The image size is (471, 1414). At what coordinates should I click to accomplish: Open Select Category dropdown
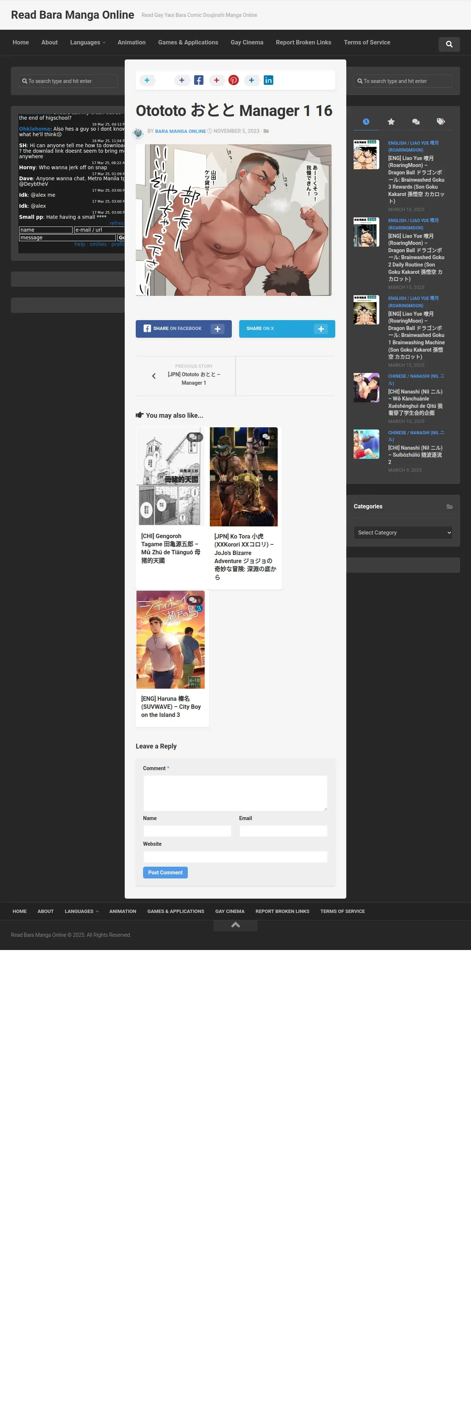(x=403, y=532)
